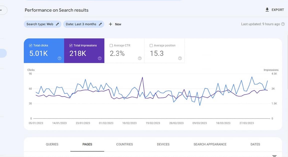Click the Export download icon
The height and width of the screenshot is (157, 288).
[x=267, y=10]
